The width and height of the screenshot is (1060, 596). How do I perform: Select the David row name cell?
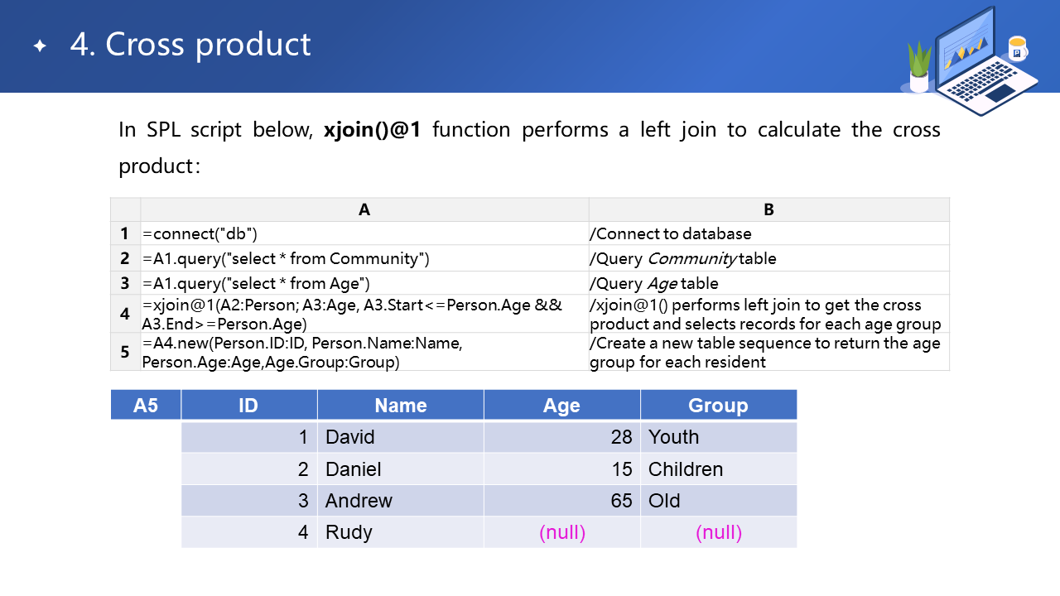[400, 437]
